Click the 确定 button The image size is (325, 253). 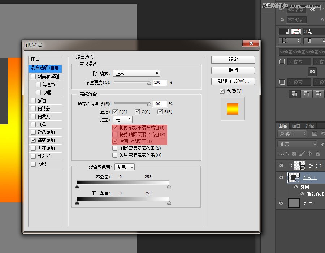click(233, 60)
